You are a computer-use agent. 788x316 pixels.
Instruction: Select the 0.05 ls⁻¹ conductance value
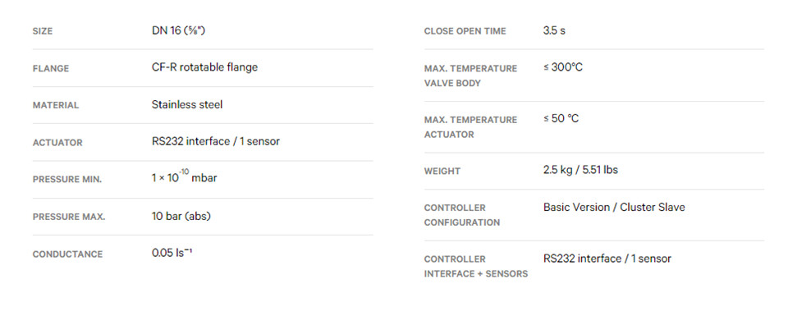(x=172, y=253)
